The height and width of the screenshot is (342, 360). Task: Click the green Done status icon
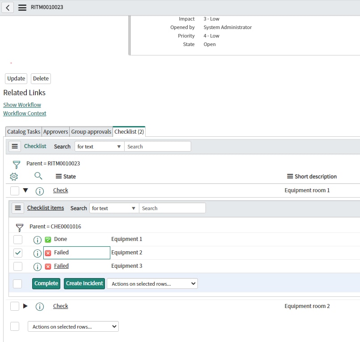pos(48,240)
